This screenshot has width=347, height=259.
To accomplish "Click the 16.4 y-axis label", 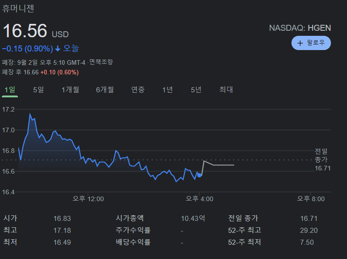I will click(x=8, y=192).
